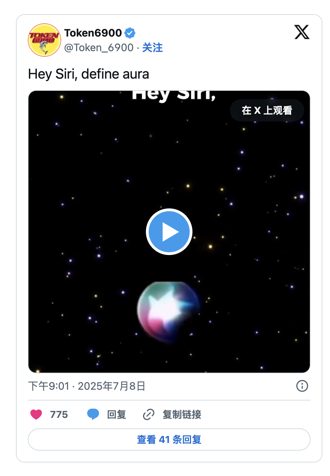Click the 775 like count
This screenshot has width=330, height=476.
(59, 414)
